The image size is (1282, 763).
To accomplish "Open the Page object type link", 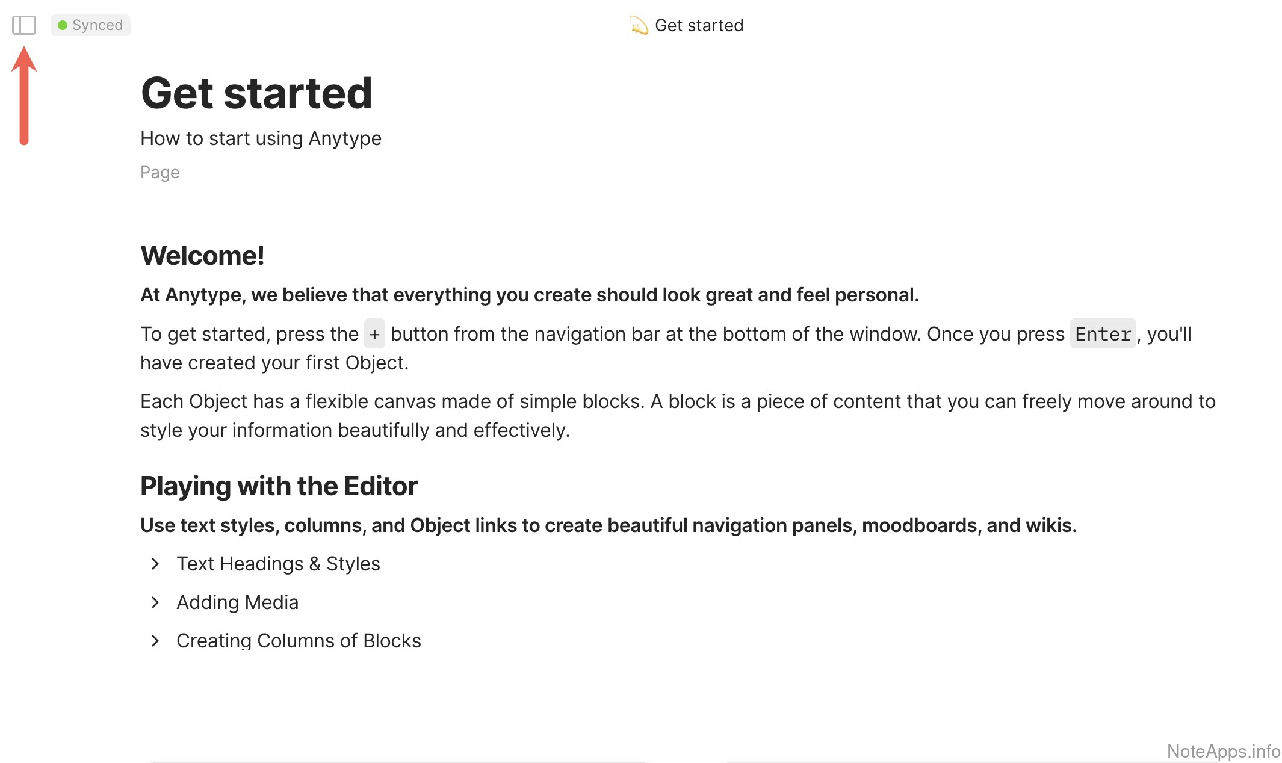I will click(x=159, y=172).
